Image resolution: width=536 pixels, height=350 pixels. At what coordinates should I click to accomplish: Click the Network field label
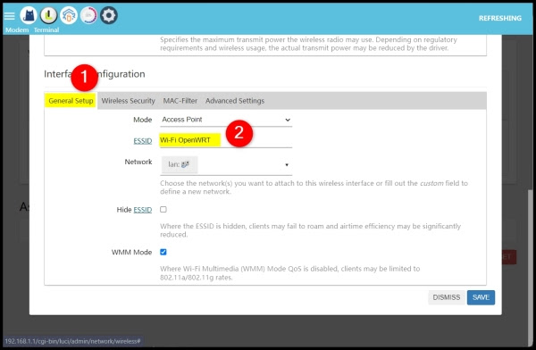click(138, 162)
